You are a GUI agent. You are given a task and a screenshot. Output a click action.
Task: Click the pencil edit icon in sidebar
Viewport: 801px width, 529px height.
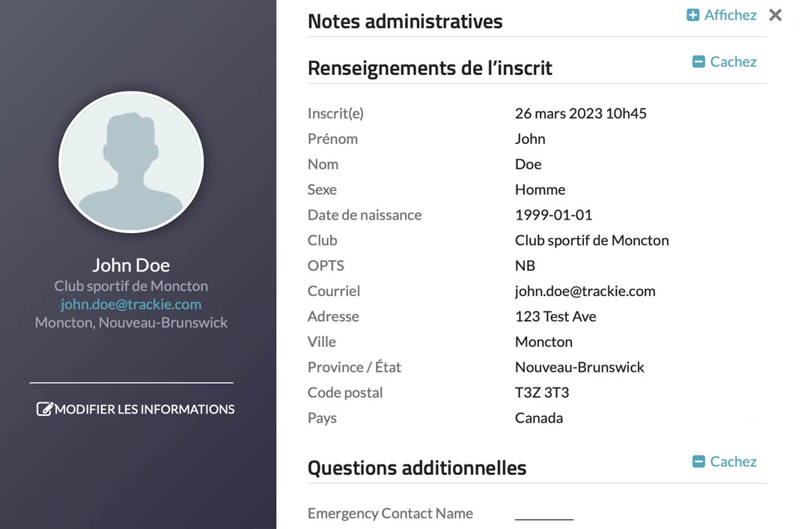click(x=45, y=409)
